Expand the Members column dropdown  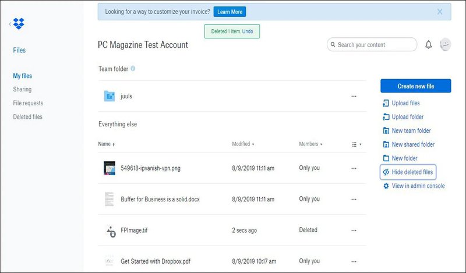311,144
